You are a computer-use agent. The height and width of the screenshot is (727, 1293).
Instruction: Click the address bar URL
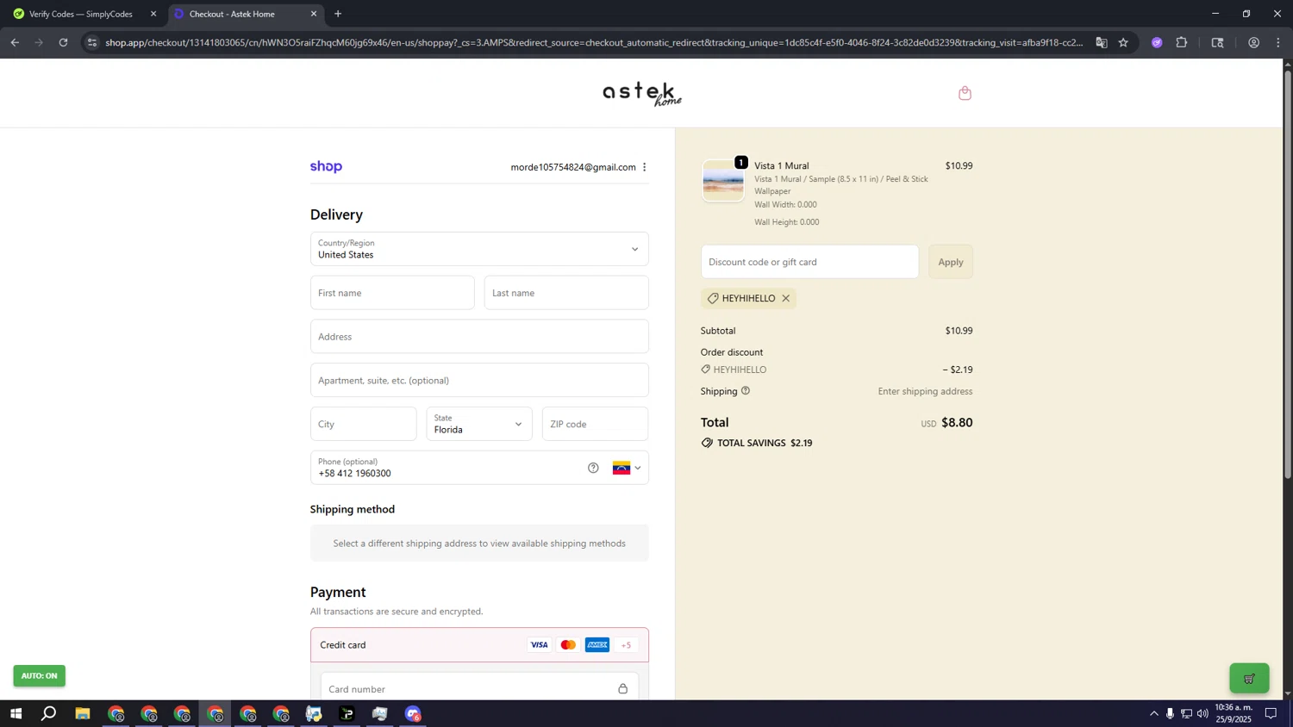pos(595,42)
